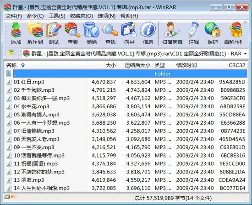252x205 pixels.
Task: Click the 自解压 (SFX) icon
Action: [x=233, y=33]
